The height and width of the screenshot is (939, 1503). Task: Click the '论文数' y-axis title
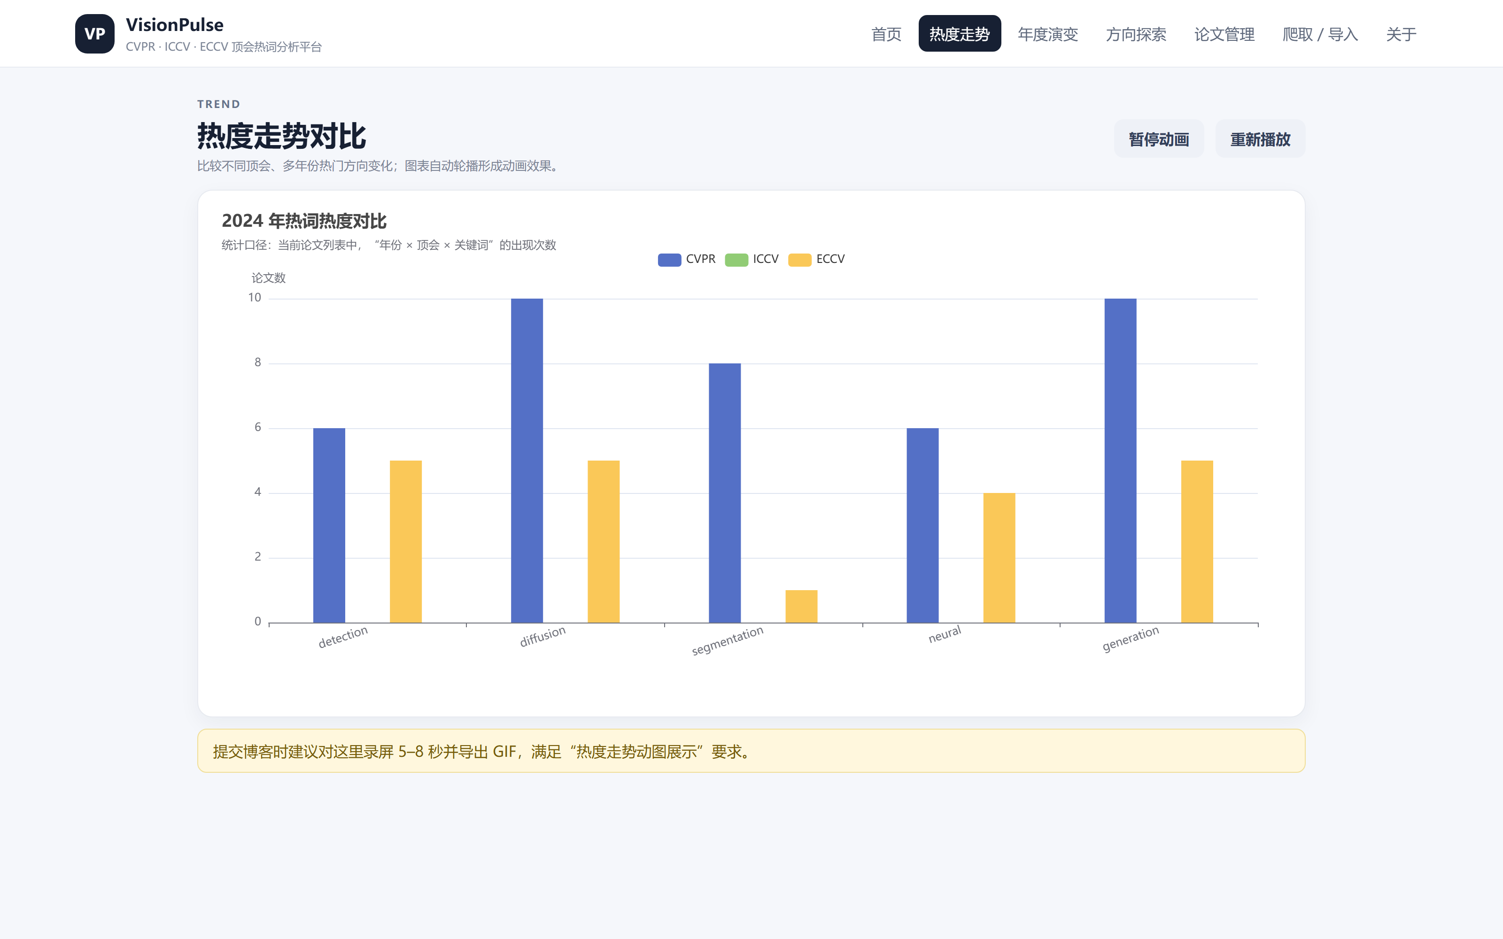tap(268, 278)
